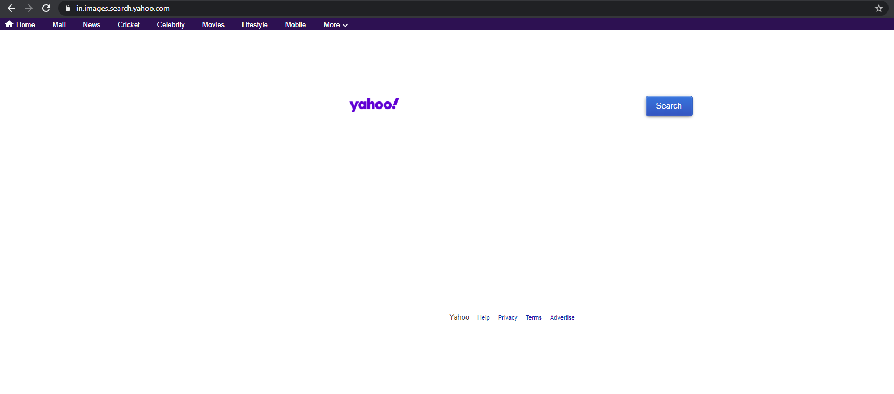Viewport: 894px width, 394px height.
Task: Open Advertise link in footer
Action: coord(562,317)
